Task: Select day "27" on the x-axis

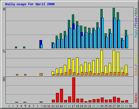Action: [114, 106]
